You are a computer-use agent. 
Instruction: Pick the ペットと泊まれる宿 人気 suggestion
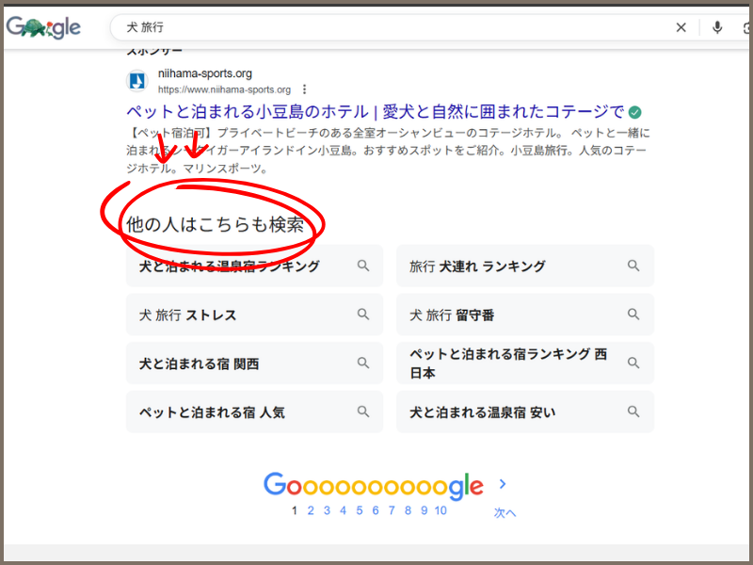pyautogui.click(x=212, y=412)
